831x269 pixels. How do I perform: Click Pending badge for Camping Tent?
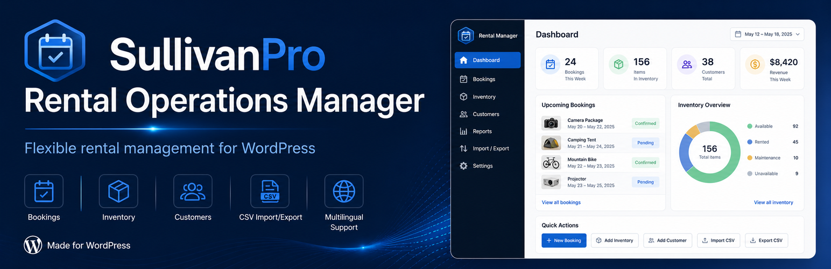[x=645, y=143]
